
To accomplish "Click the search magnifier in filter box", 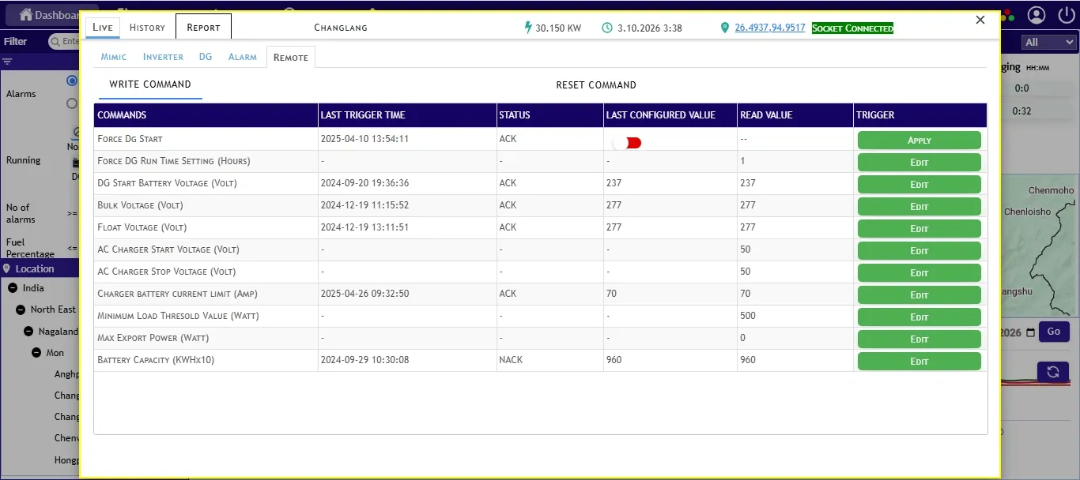I will click(55, 42).
